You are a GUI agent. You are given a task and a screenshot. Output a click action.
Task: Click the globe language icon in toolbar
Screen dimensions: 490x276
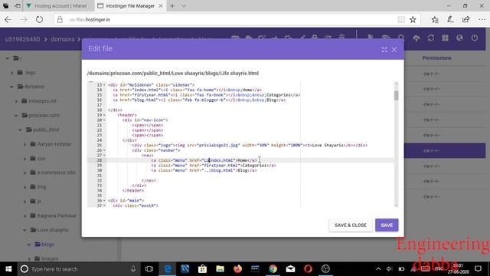(459, 38)
